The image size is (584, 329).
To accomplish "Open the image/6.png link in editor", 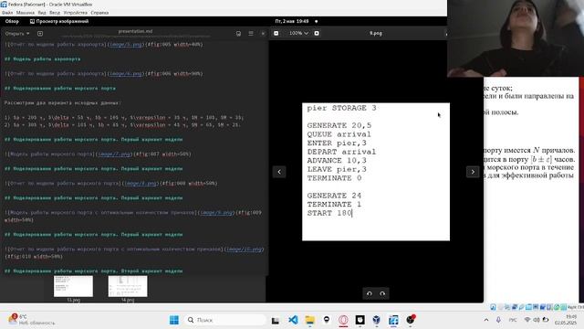I will point(126,74).
